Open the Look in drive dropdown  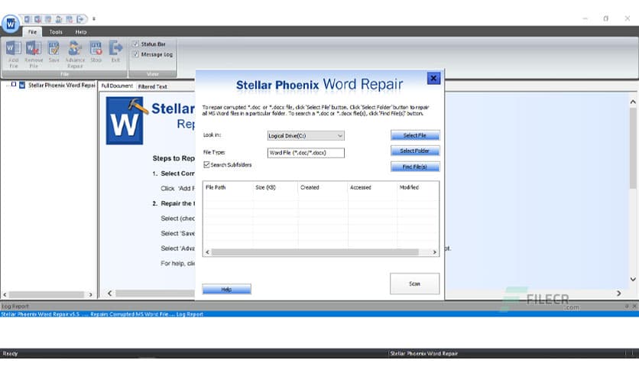click(x=306, y=136)
